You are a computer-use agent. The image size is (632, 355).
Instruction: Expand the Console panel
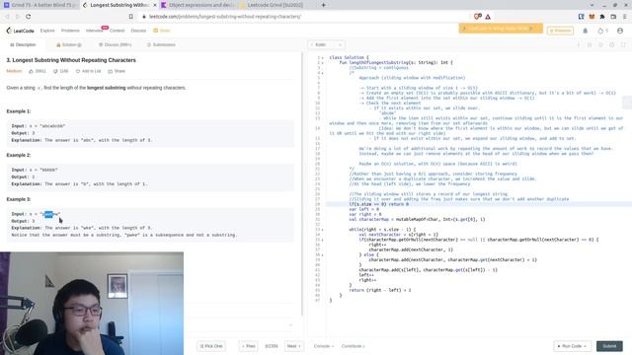click(323, 346)
